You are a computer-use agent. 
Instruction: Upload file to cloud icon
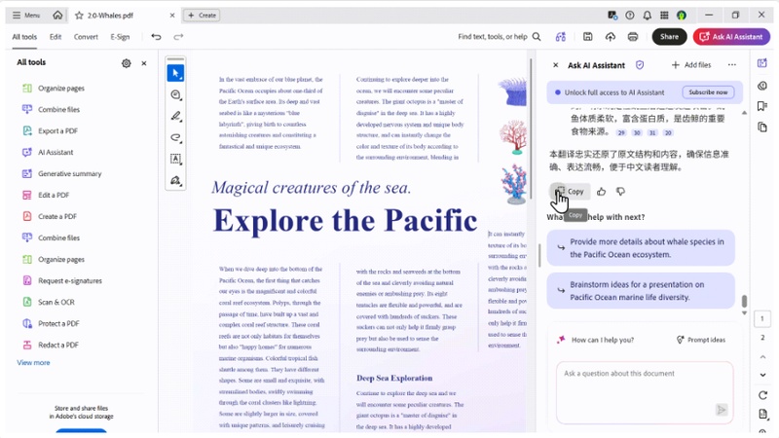pos(611,37)
